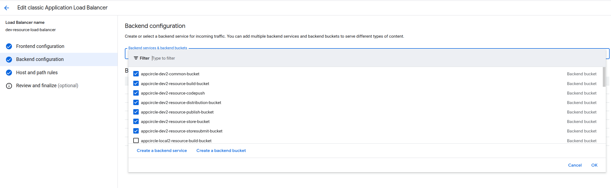Screen dimensions: 611x188
Task: Click the Backend services & backend buckets field
Action: coord(367,54)
